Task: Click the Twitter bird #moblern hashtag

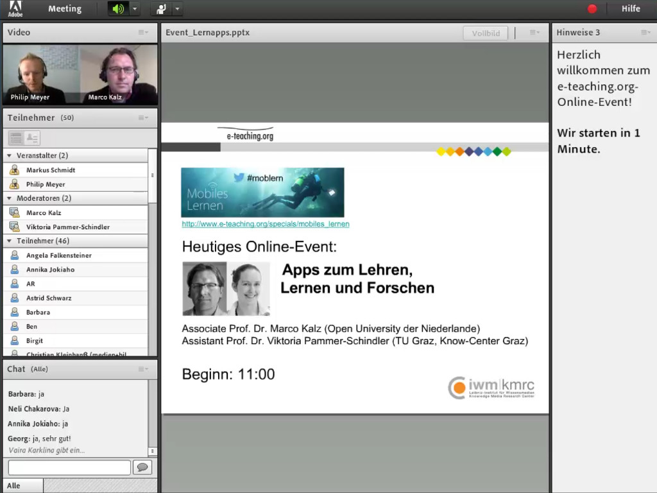Action: (258, 178)
